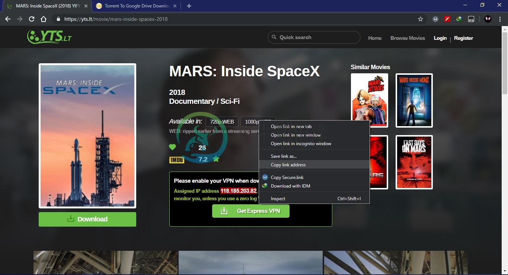Open the IDM extension icon in toolbar
The width and height of the screenshot is (508, 275).
pyautogui.click(x=459, y=19)
